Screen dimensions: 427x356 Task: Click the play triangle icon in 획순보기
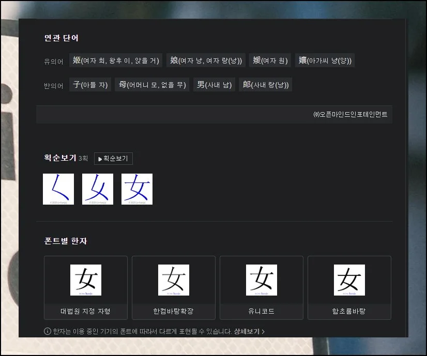100,159
